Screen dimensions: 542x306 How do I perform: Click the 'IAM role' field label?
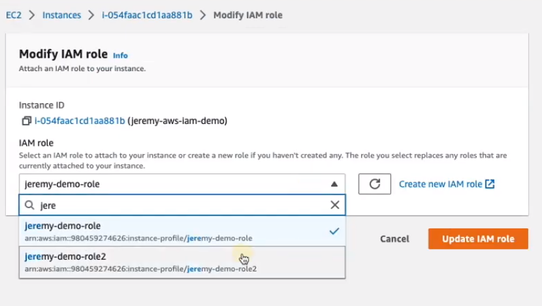36,143
